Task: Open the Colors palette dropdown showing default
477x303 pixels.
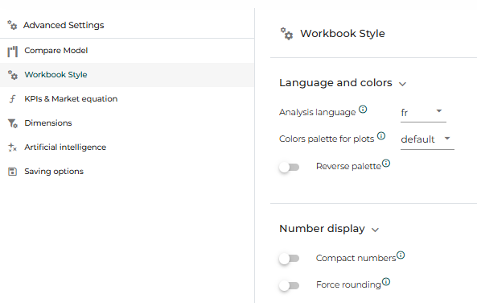Action: click(x=427, y=139)
